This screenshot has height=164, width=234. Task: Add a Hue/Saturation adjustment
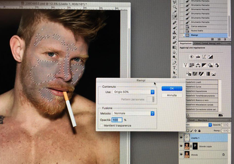192,65
